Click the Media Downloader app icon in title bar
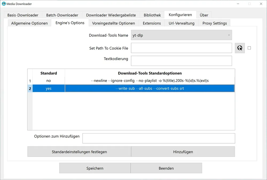 coord(4,4)
